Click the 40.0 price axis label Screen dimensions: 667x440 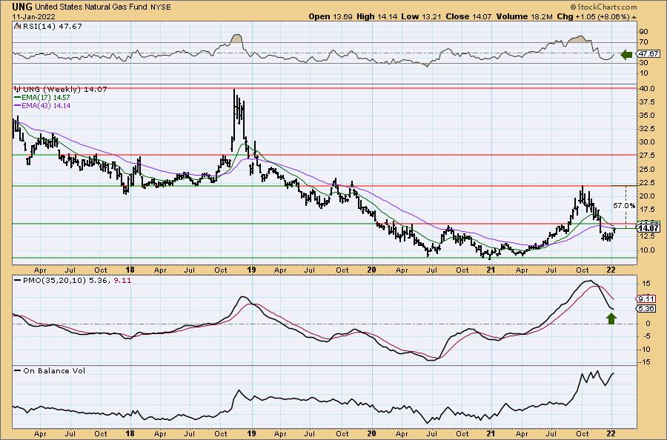[x=646, y=88]
